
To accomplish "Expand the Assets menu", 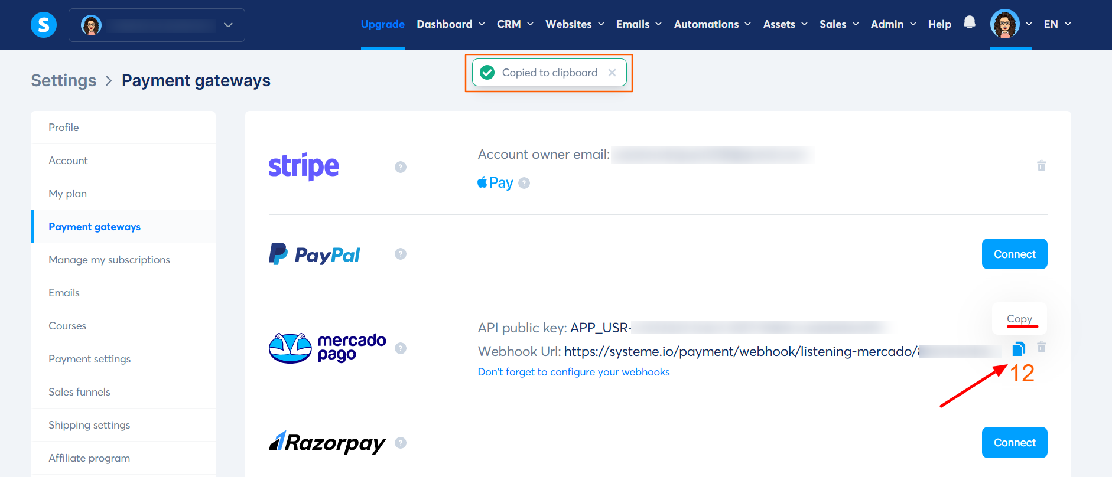I will coord(785,24).
